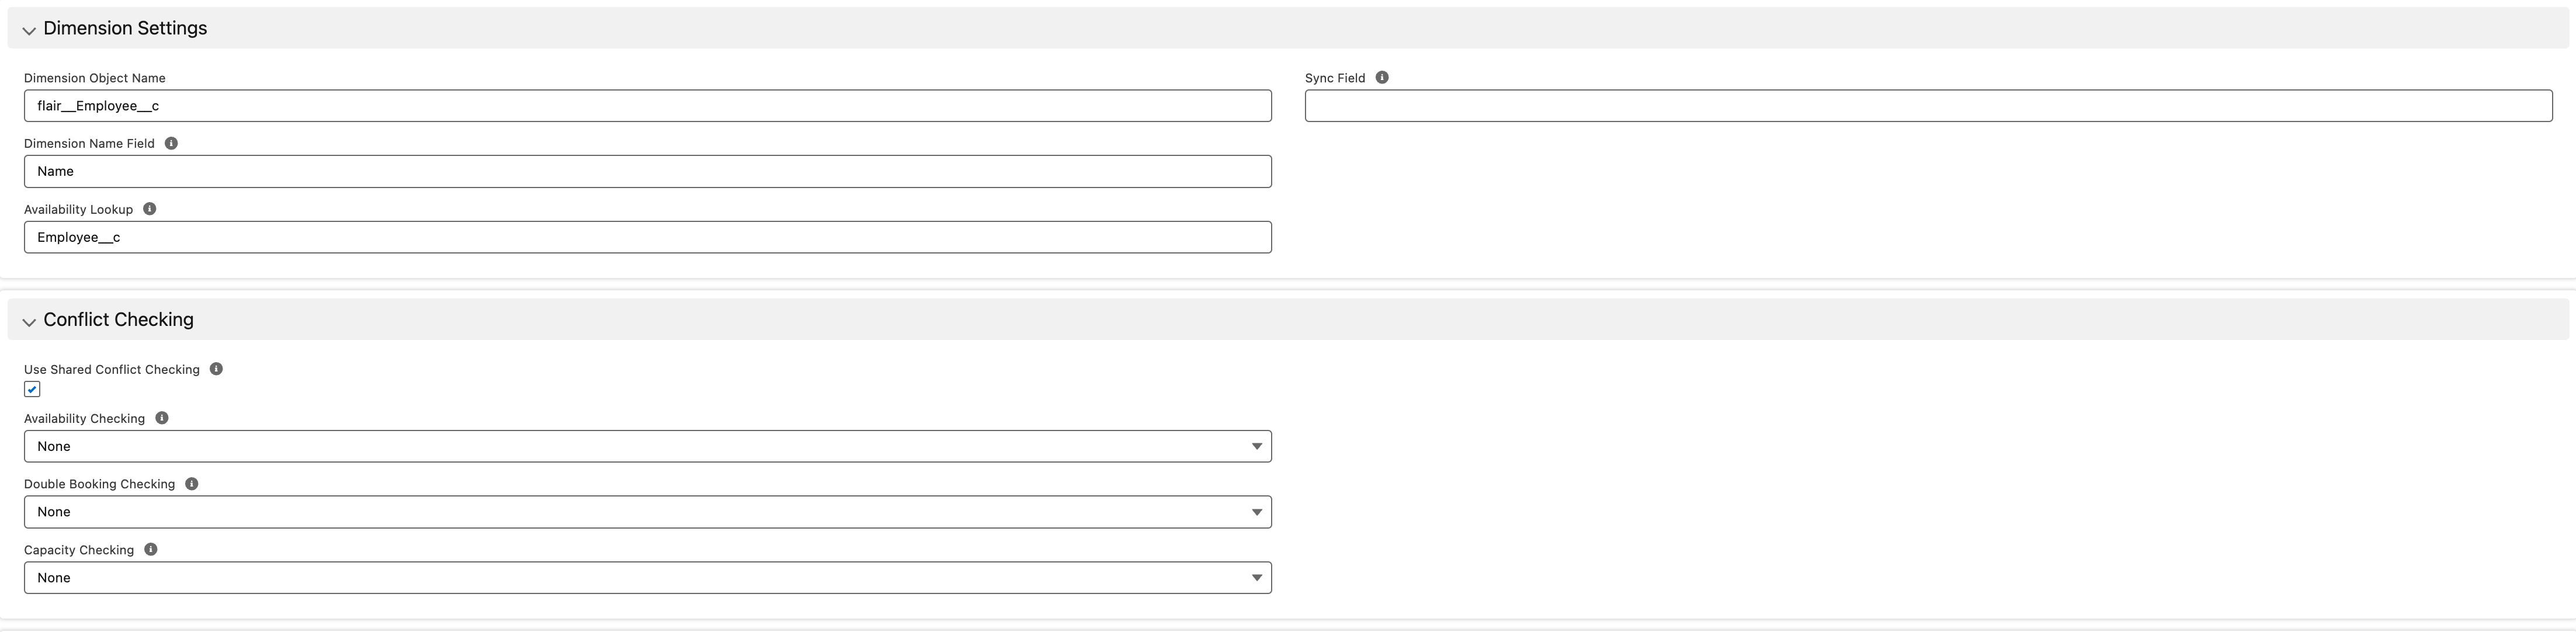
Task: Click into the empty Sync Field input
Action: click(x=1928, y=106)
